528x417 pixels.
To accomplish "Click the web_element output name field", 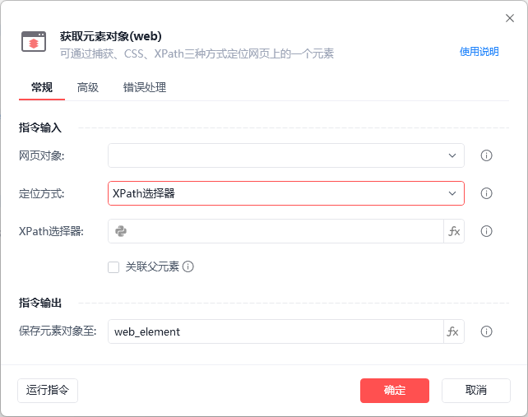I will (276, 331).
